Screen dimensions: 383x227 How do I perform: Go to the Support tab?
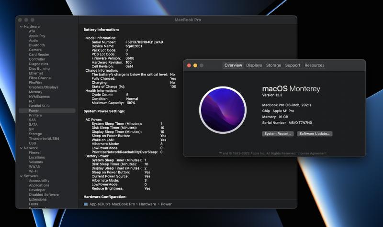click(293, 65)
